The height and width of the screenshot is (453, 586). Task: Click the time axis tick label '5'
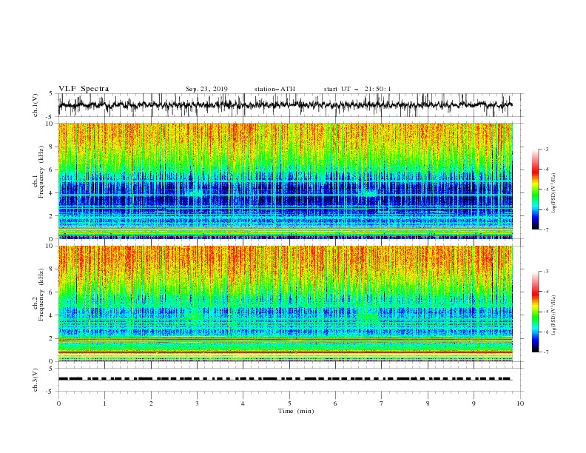289,403
